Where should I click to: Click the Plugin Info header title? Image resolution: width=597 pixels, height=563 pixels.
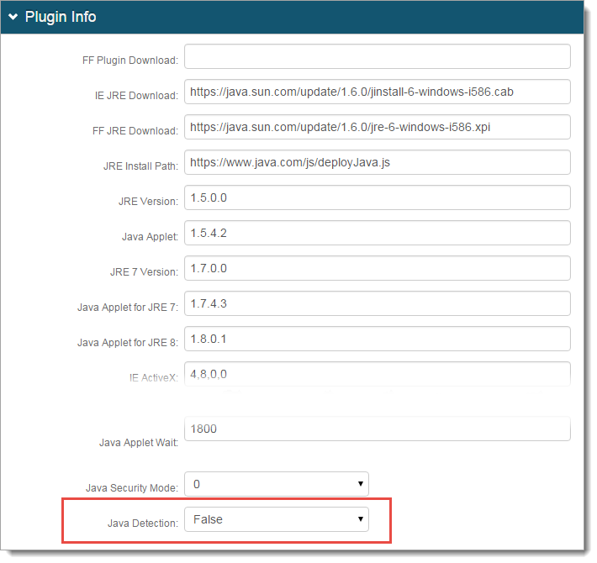(60, 17)
